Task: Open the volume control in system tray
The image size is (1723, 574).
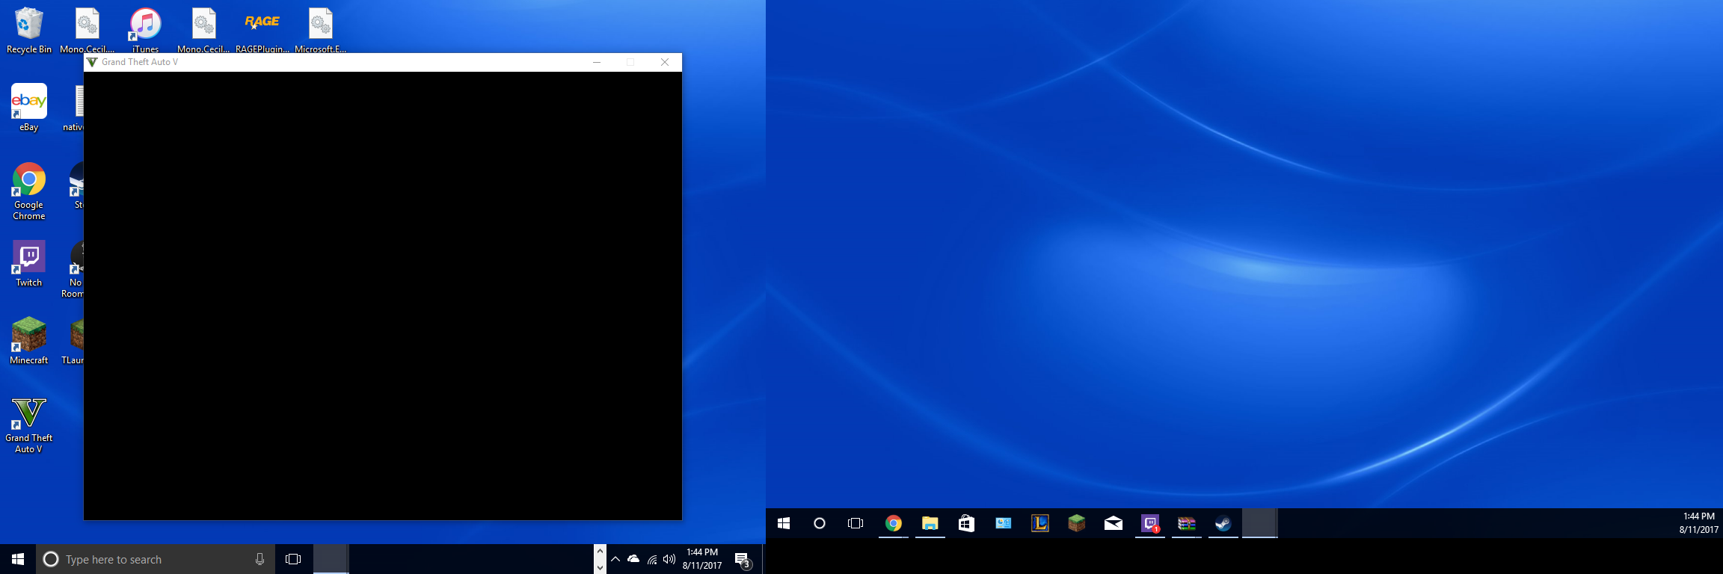Action: coord(669,559)
